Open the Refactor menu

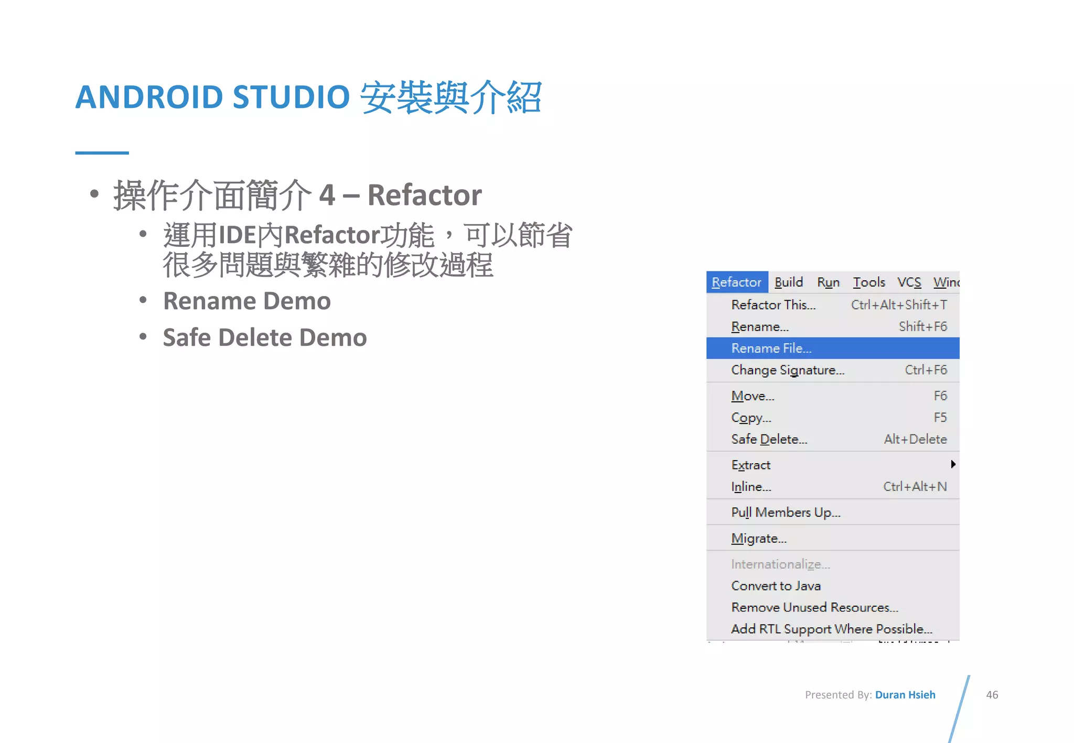[x=737, y=282]
